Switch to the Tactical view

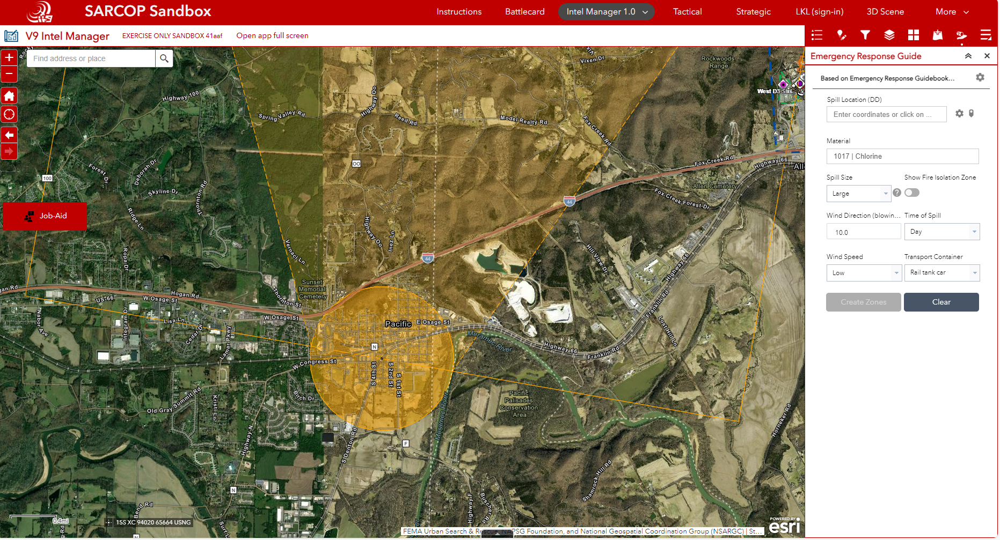687,11
